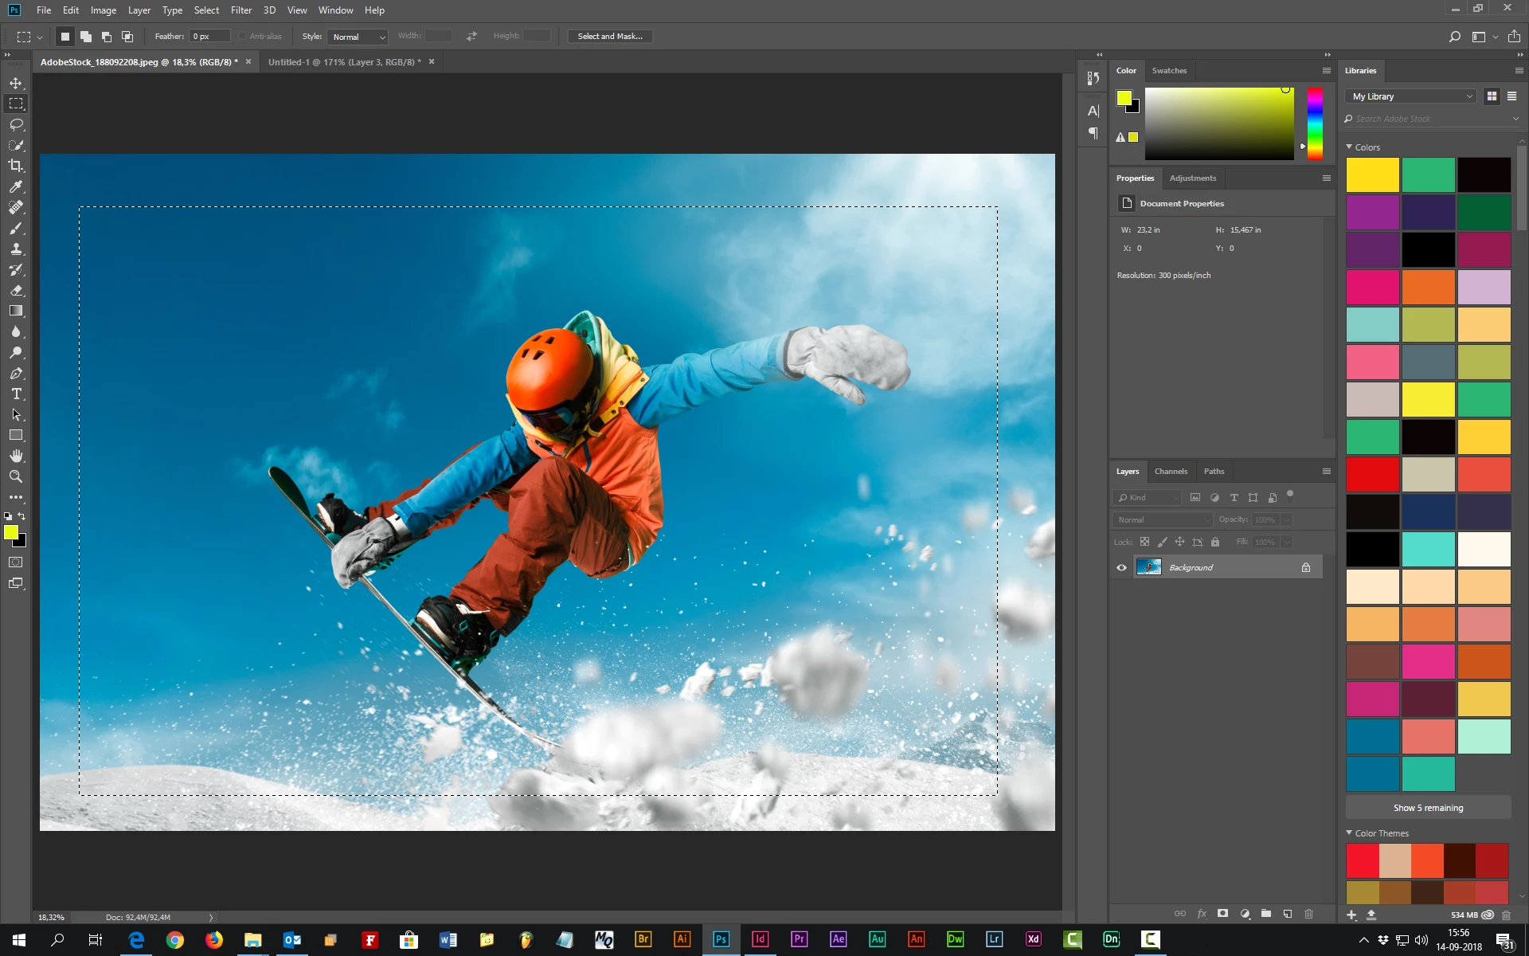The image size is (1529, 956).
Task: Select the Lasso tool
Action: pos(16,124)
